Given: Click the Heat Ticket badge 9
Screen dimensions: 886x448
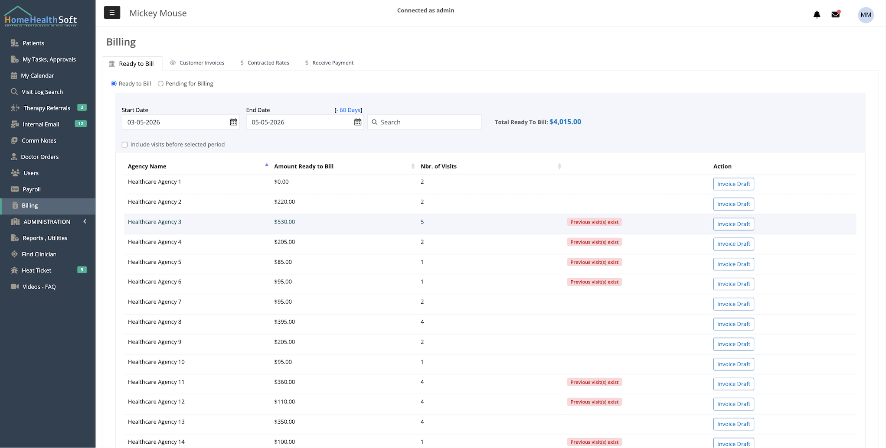Looking at the screenshot, I should (x=82, y=270).
